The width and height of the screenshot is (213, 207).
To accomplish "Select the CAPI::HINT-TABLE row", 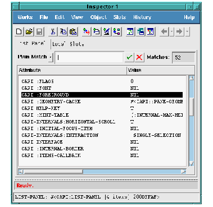I will tap(102, 115).
